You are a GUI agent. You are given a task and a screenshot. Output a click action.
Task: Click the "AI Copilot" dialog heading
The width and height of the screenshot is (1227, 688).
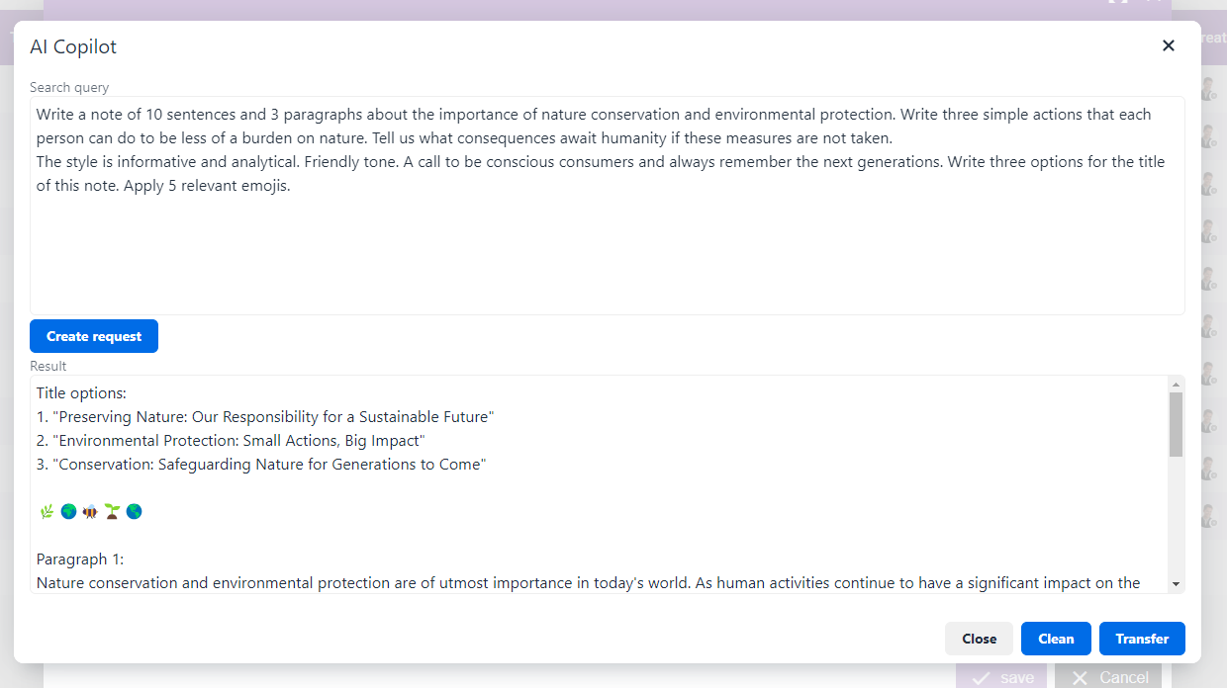73,46
